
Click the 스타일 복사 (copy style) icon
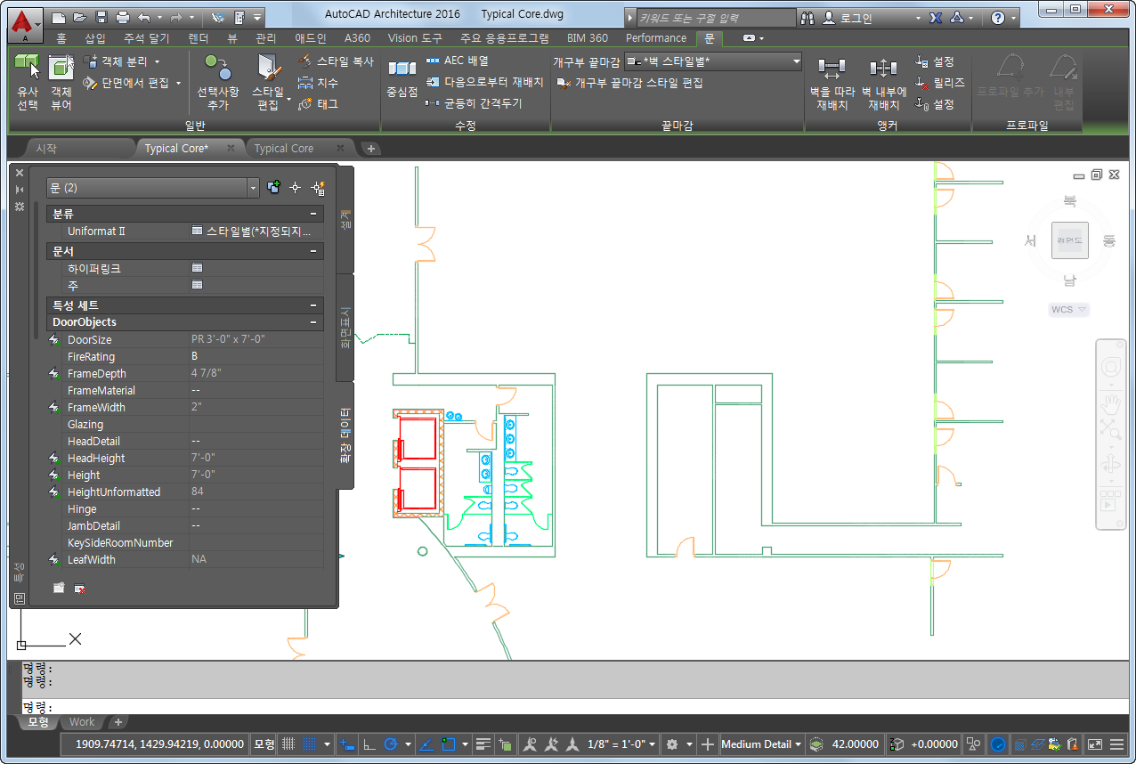point(304,62)
